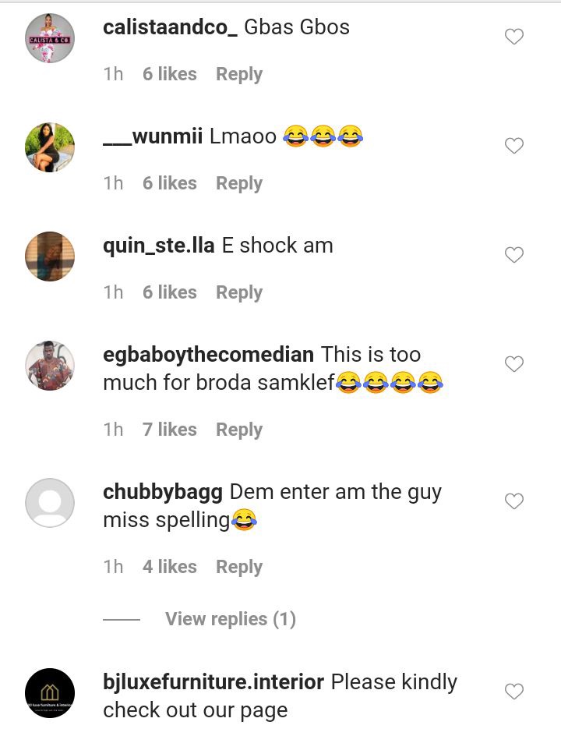View quin_ste.lla's profile picture

point(50,257)
